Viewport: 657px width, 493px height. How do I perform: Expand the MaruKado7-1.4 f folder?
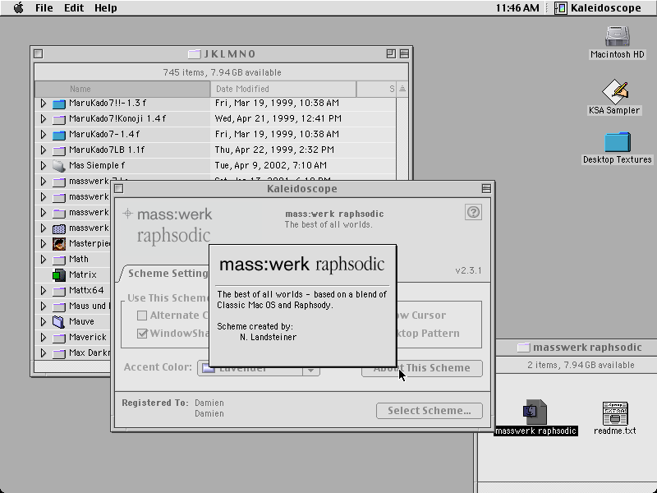pyautogui.click(x=44, y=134)
